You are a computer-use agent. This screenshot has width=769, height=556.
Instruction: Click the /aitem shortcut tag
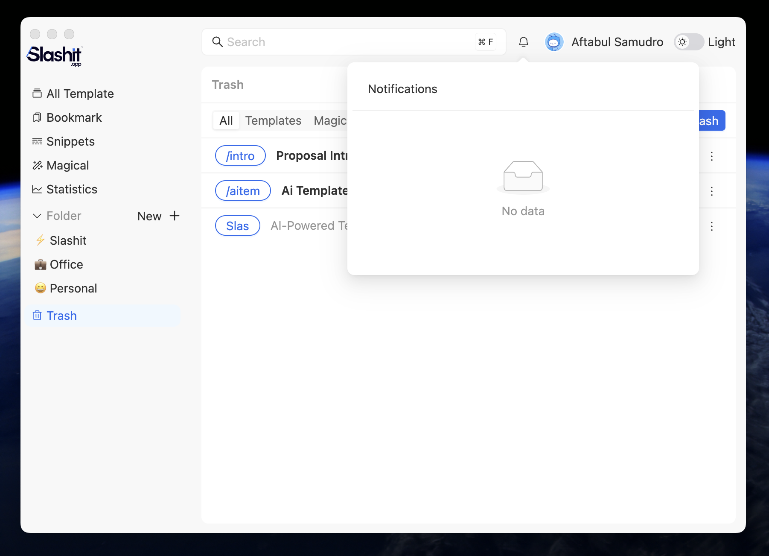click(x=243, y=191)
